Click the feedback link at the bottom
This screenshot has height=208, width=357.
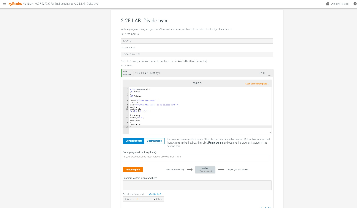266,207
